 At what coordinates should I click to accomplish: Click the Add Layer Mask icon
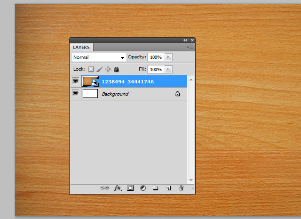click(131, 188)
